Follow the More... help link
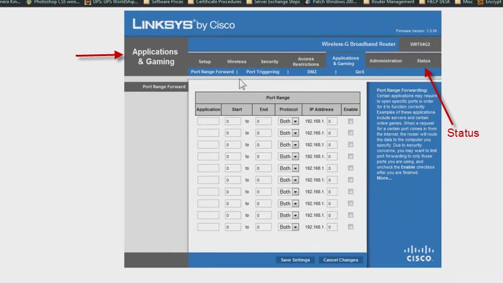The image size is (503, 283). point(384,178)
